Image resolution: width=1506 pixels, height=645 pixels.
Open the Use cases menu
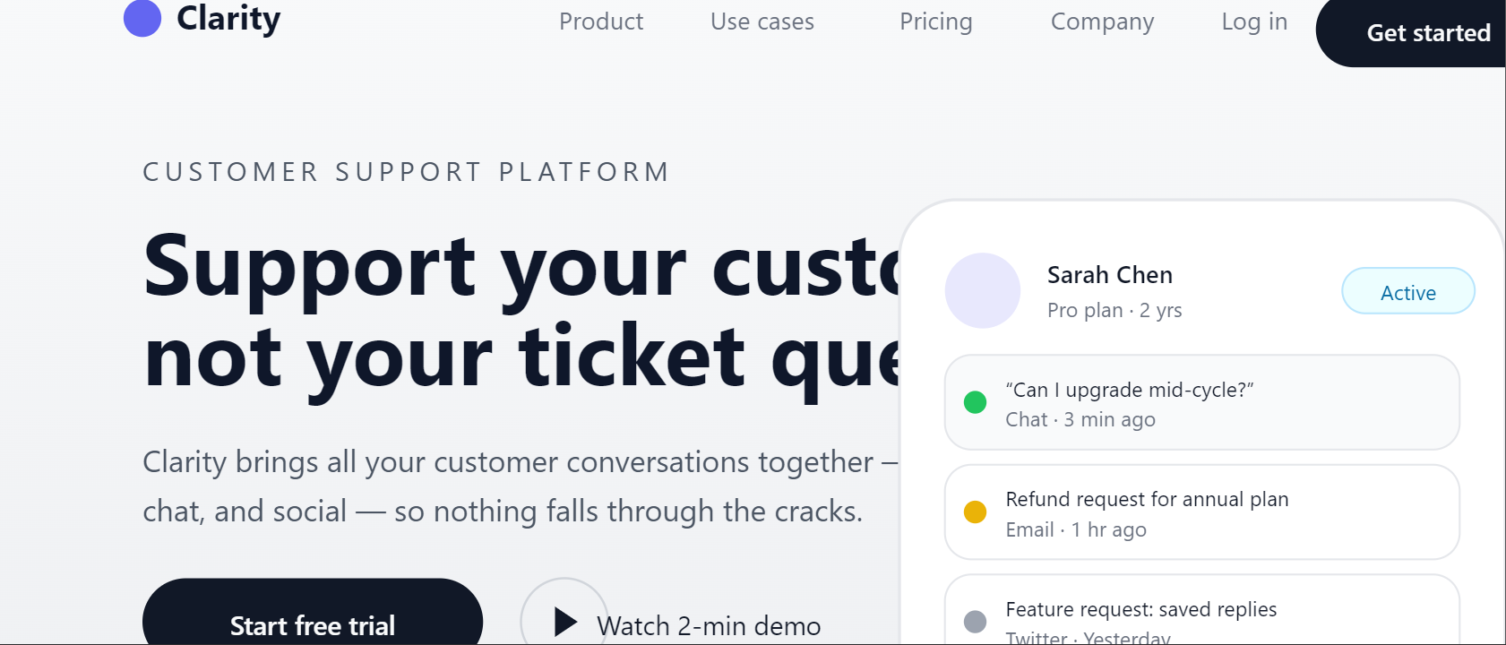tap(762, 21)
